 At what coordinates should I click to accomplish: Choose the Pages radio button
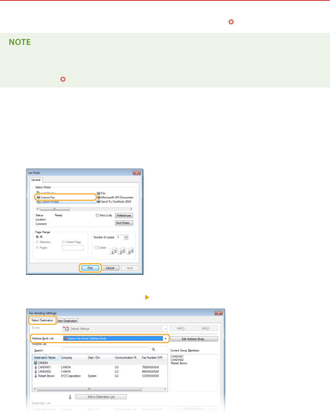37,248
